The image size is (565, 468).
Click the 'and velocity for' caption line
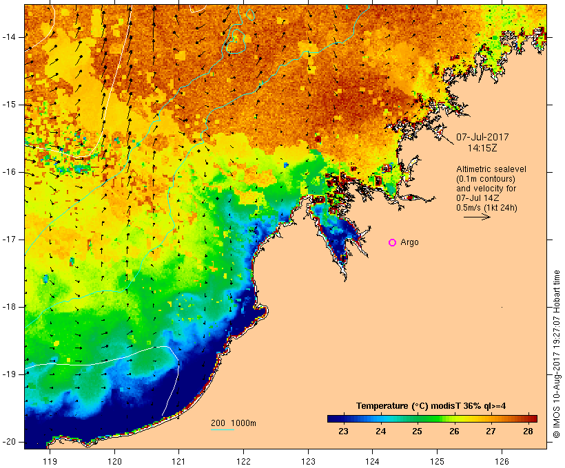[486, 189]
